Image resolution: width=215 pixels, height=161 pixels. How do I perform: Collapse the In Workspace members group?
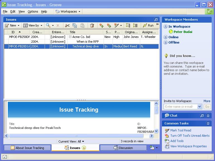point(166,27)
